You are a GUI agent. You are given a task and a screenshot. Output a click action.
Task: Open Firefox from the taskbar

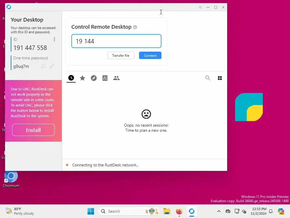point(179,211)
